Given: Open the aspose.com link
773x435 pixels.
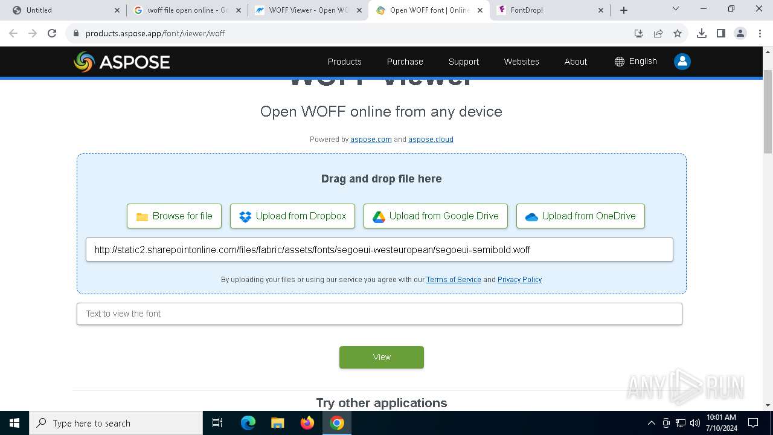Looking at the screenshot, I should coord(371,140).
